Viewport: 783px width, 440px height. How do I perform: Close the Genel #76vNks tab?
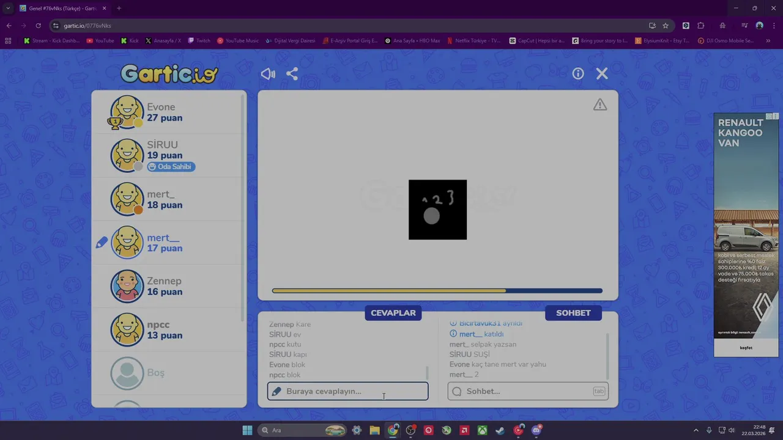point(104,9)
